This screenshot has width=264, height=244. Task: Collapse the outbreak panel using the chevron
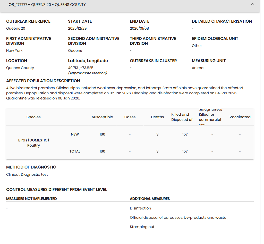pyautogui.click(x=252, y=4)
